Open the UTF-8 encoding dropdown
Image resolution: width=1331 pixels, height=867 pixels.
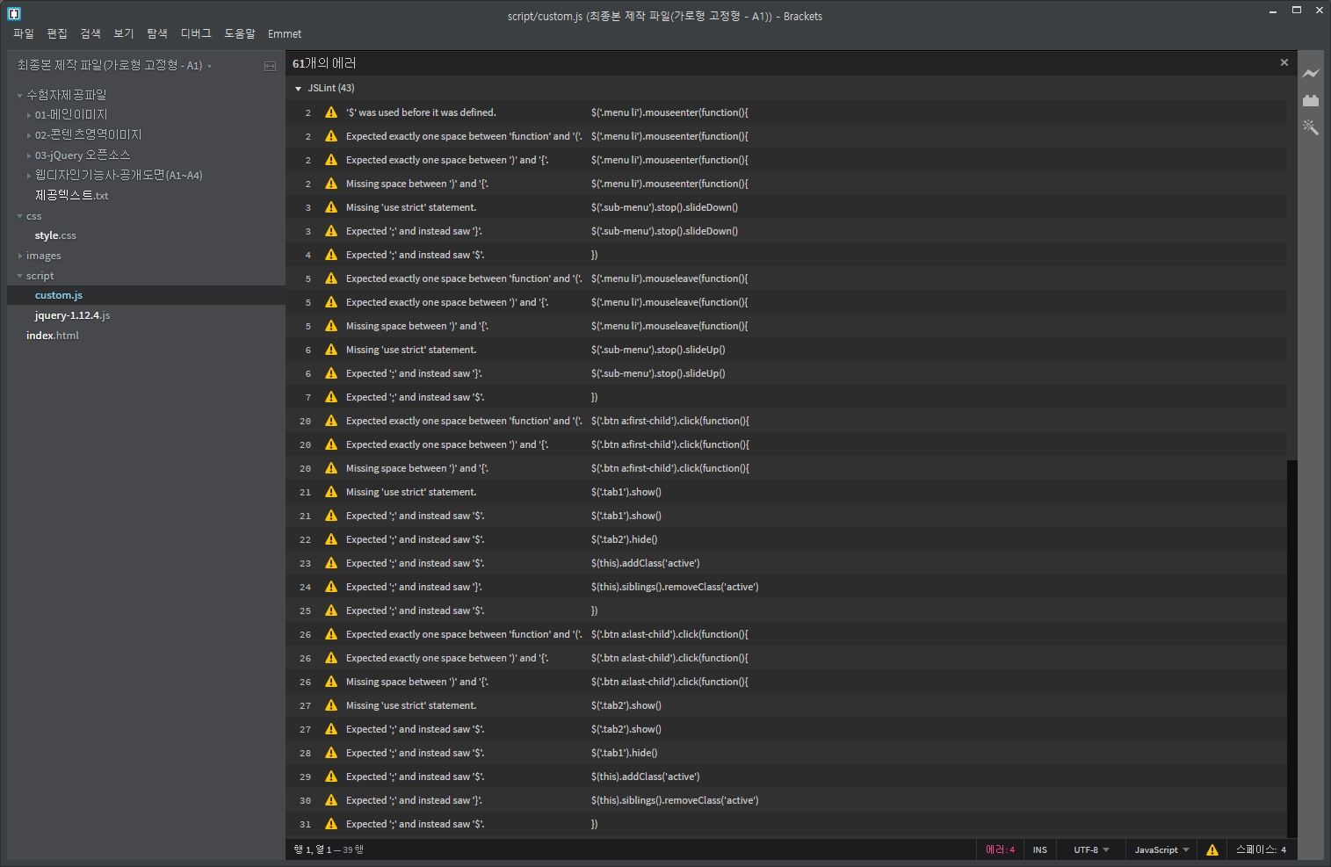[x=1091, y=849]
